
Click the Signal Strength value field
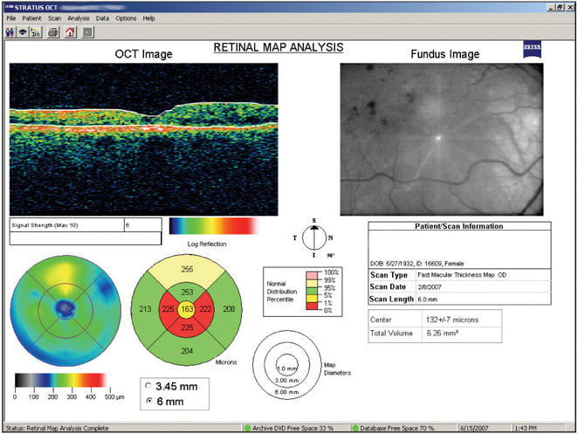pos(142,225)
